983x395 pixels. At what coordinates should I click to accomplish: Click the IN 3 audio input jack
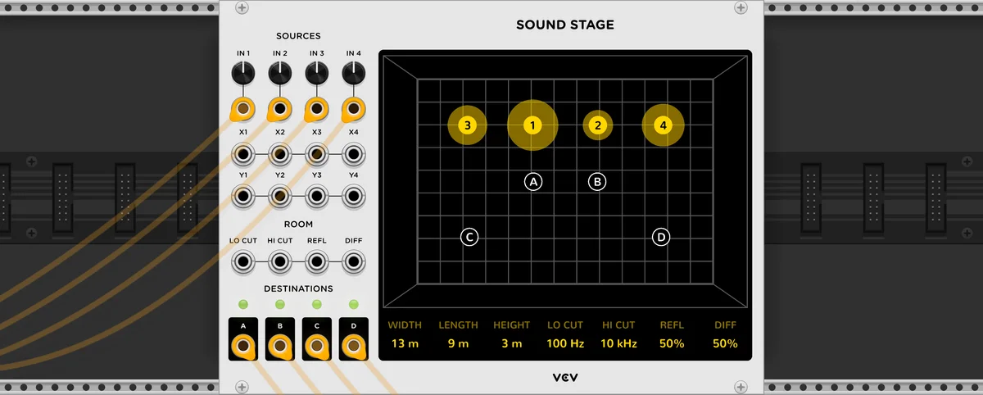pos(317,108)
